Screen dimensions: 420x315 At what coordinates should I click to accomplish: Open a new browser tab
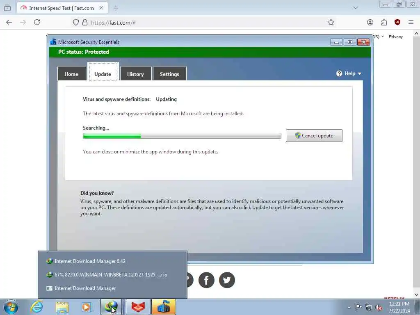(116, 8)
